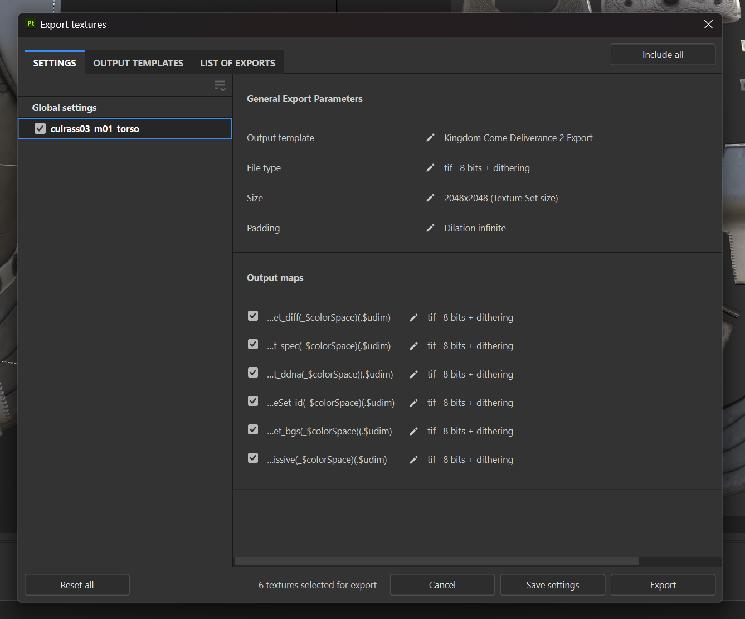The width and height of the screenshot is (745, 619).
Task: Click '6 textures selected for export' text
Action: 318,585
